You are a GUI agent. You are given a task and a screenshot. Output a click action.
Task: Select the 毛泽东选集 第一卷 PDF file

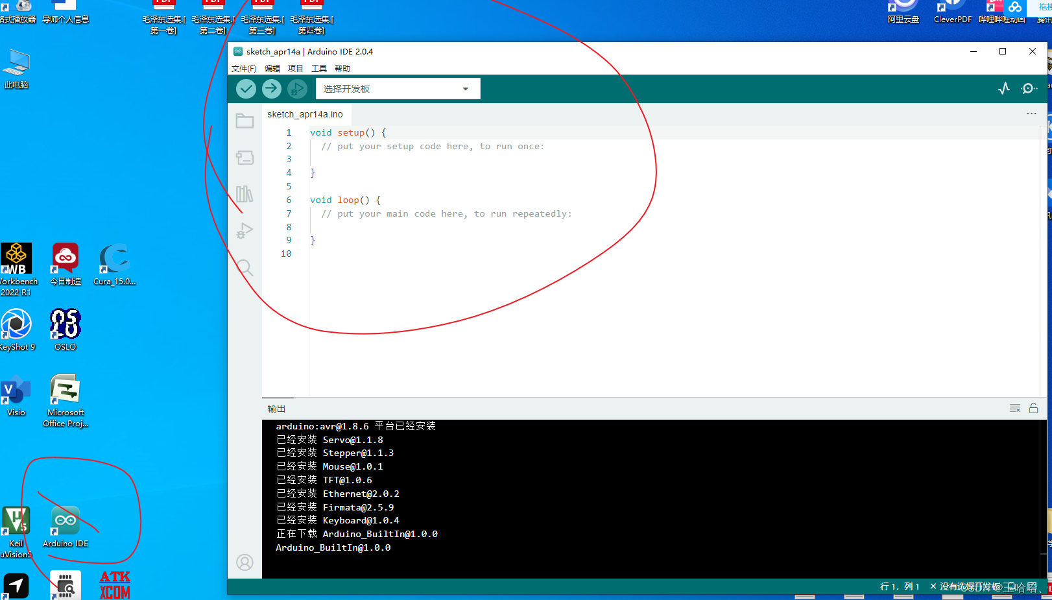164,18
